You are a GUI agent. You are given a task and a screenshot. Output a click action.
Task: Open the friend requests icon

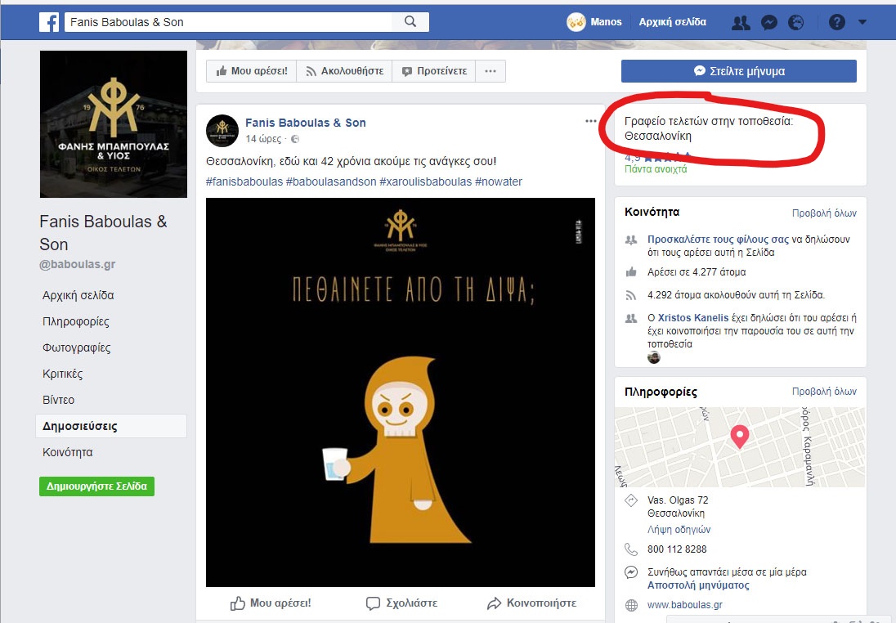(x=741, y=23)
